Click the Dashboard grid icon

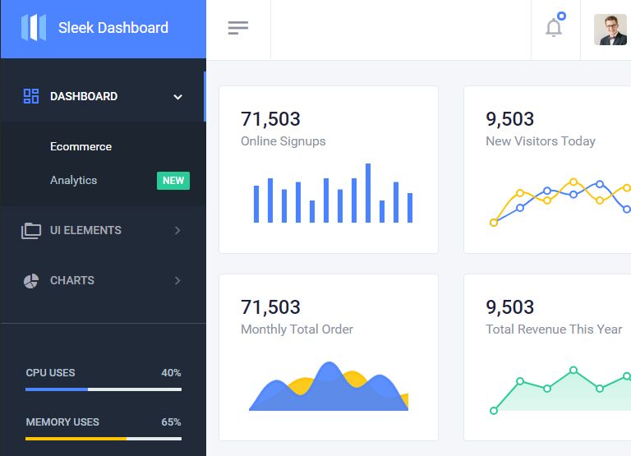click(31, 96)
